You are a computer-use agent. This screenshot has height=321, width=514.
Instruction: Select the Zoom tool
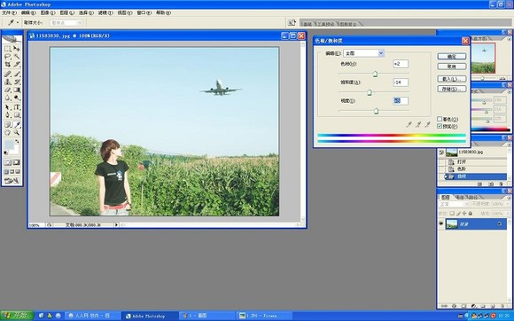tap(16, 132)
